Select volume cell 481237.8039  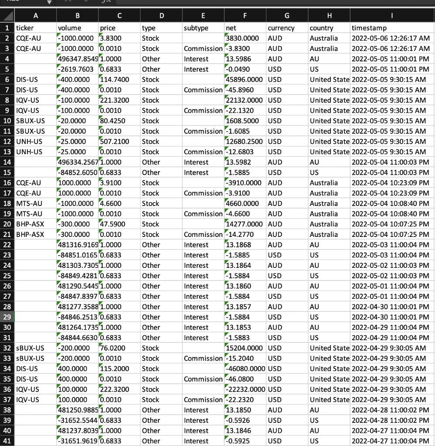(x=78, y=431)
